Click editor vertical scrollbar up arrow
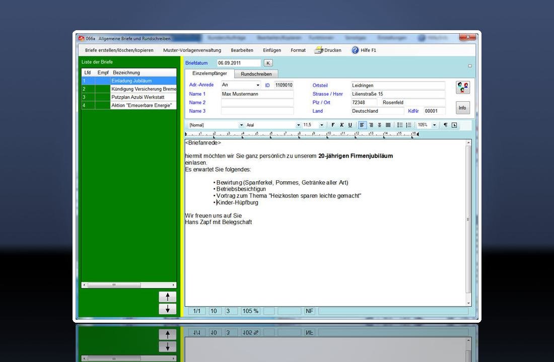 (468, 142)
